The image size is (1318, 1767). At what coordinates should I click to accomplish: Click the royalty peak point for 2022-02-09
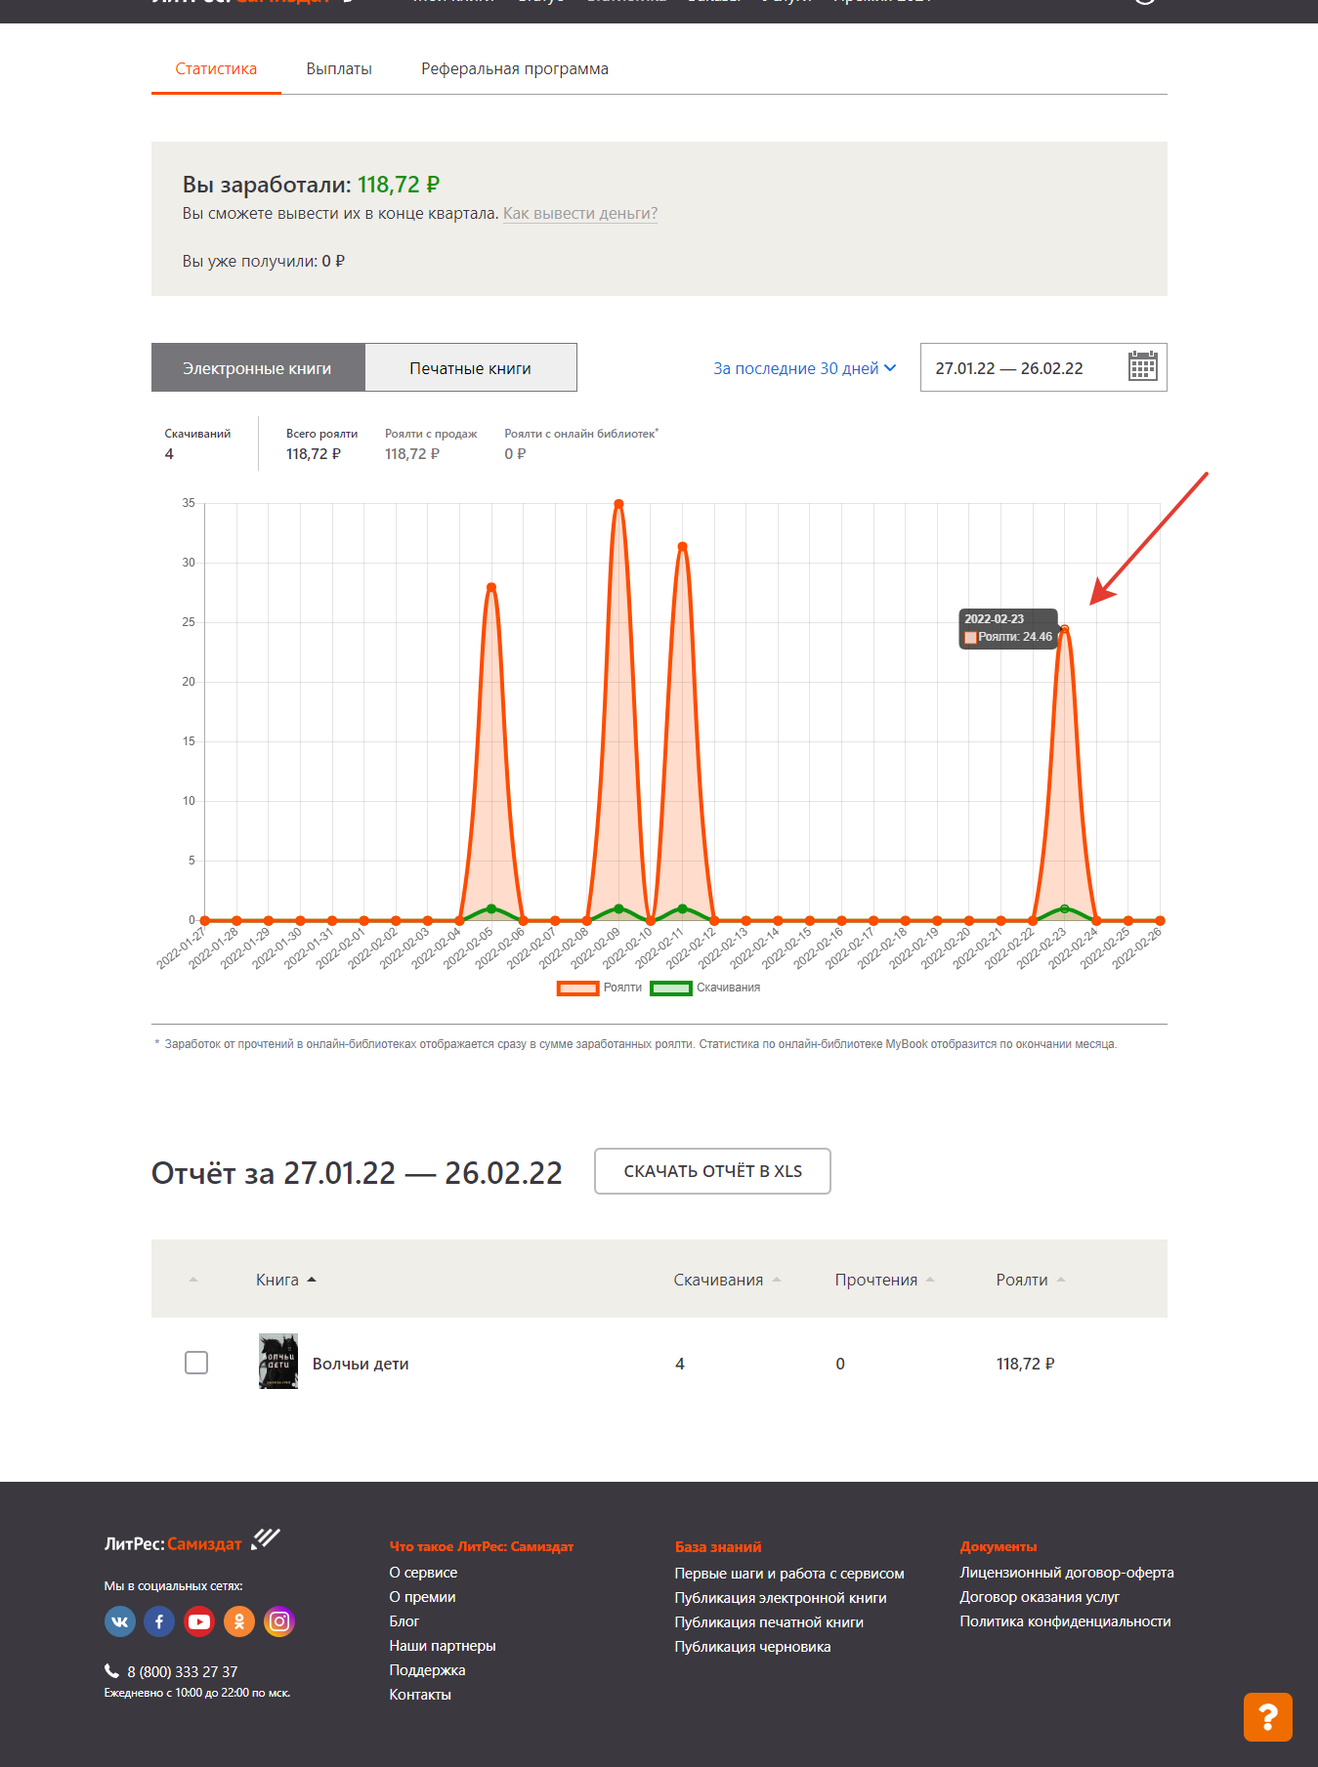[618, 504]
